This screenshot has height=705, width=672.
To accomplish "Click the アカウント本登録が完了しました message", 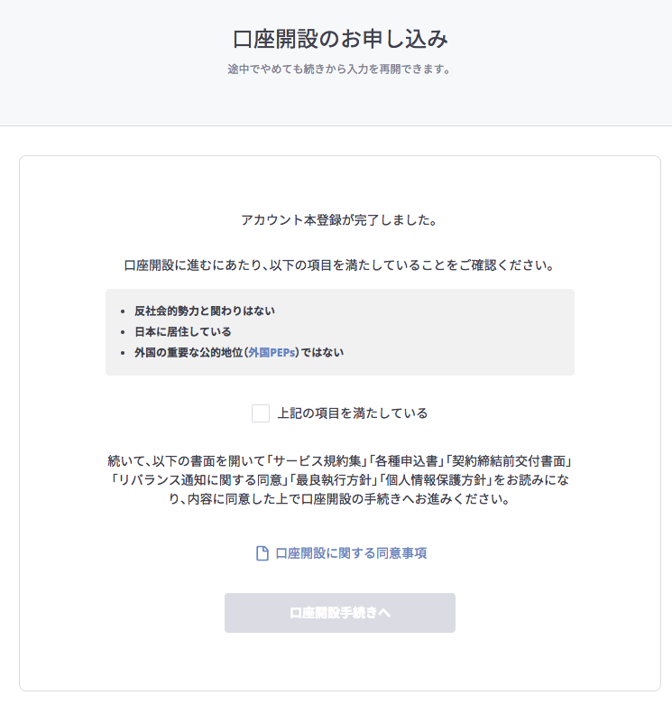I will click(339, 220).
